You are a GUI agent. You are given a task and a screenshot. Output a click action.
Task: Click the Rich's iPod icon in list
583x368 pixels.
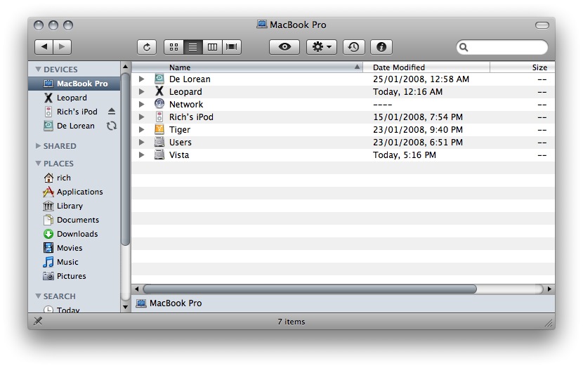tap(159, 117)
